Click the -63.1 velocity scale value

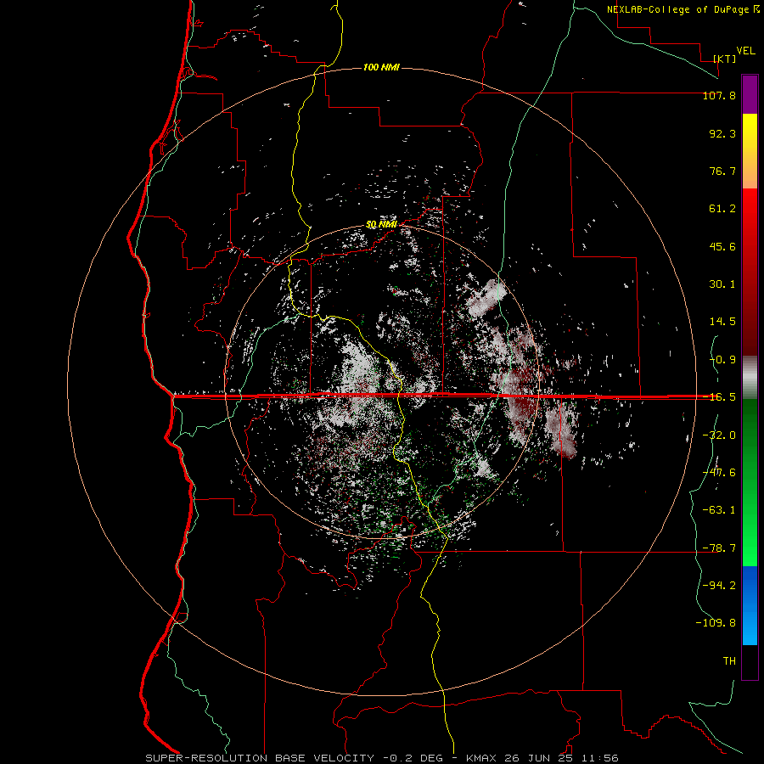tap(719, 510)
